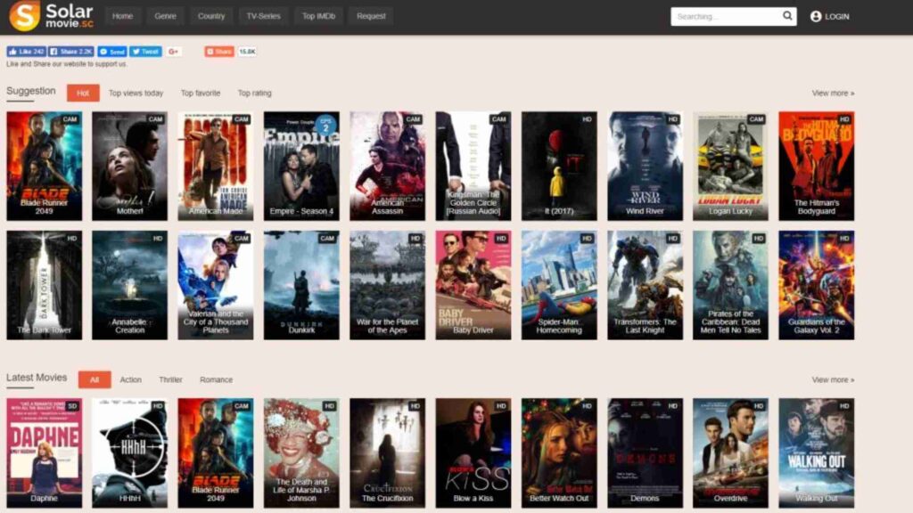Click the Tweet bird icon
The height and width of the screenshot is (513, 913).
[136, 51]
